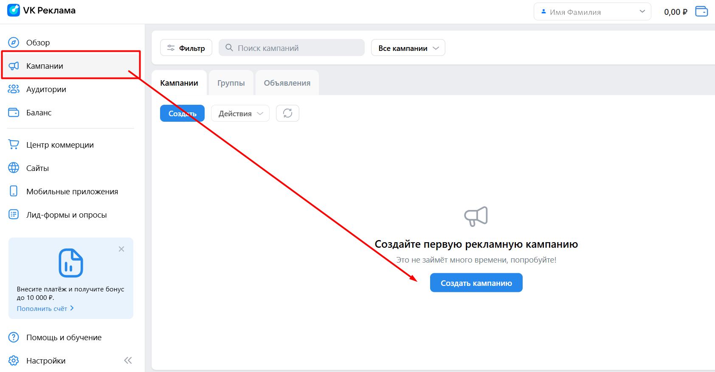715x372 pixels.
Task: Click the Аудитории people icon
Action: point(14,89)
